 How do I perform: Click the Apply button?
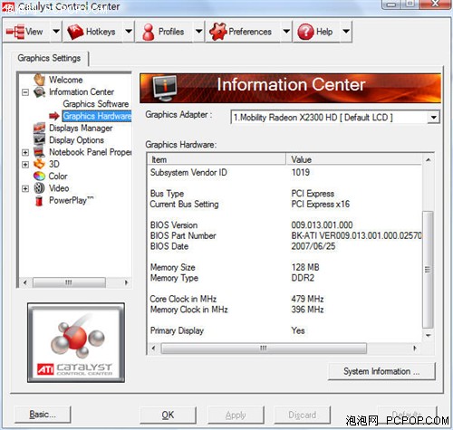(x=236, y=416)
